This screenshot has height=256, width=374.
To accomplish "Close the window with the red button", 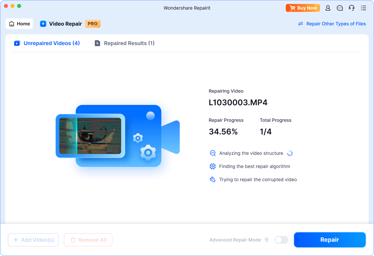I will click(x=6, y=6).
